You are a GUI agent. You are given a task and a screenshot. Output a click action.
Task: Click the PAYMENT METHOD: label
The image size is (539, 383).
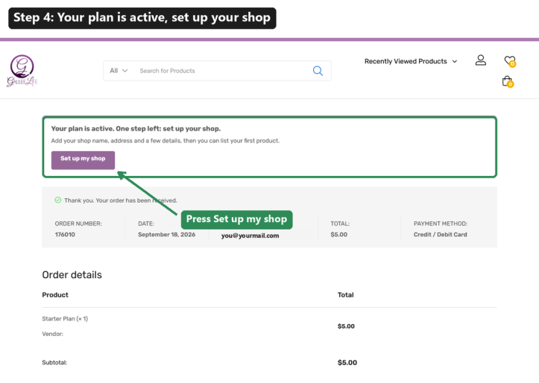(441, 224)
